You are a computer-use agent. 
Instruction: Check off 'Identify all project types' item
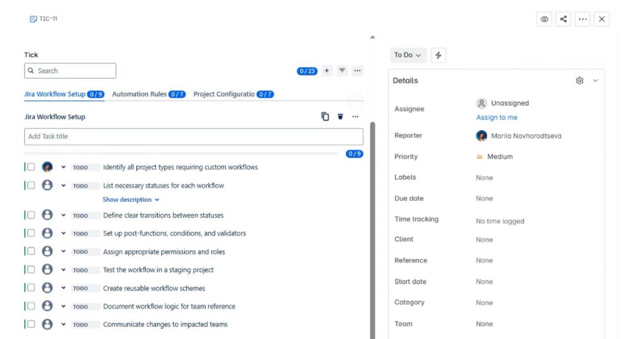tap(31, 167)
